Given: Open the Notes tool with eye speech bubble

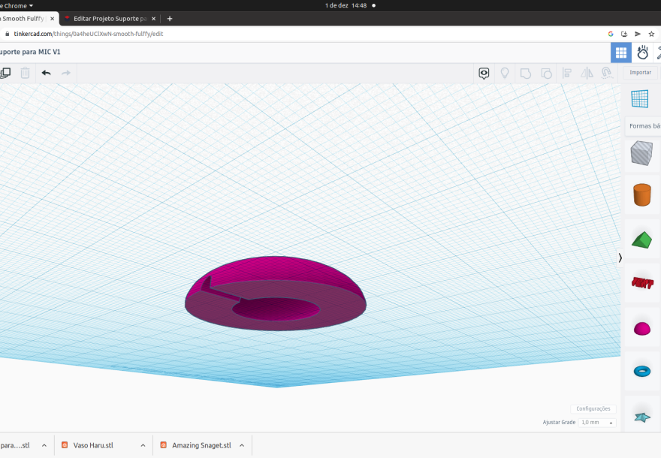Looking at the screenshot, I should coord(484,74).
